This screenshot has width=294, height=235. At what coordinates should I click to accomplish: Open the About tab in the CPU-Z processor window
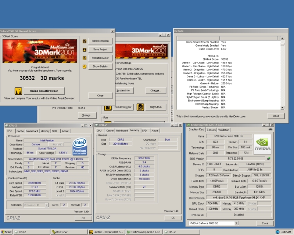pos(65,131)
